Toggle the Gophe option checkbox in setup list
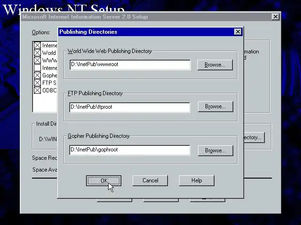The width and height of the screenshot is (301, 225). click(37, 75)
